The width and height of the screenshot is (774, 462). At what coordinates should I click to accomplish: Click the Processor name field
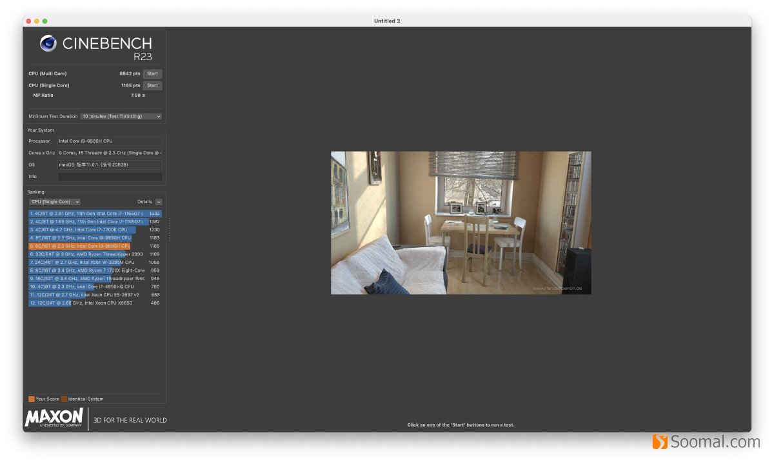click(110, 141)
